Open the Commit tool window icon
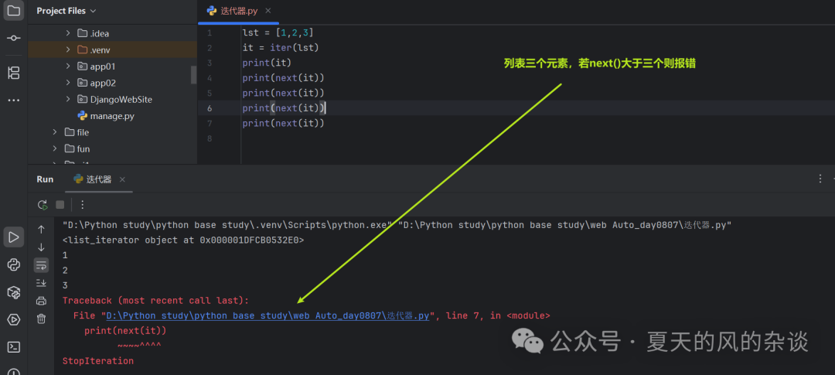The image size is (835, 375). pos(14,38)
